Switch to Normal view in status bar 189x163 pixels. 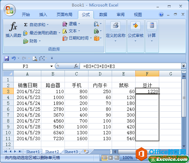pos(104,158)
